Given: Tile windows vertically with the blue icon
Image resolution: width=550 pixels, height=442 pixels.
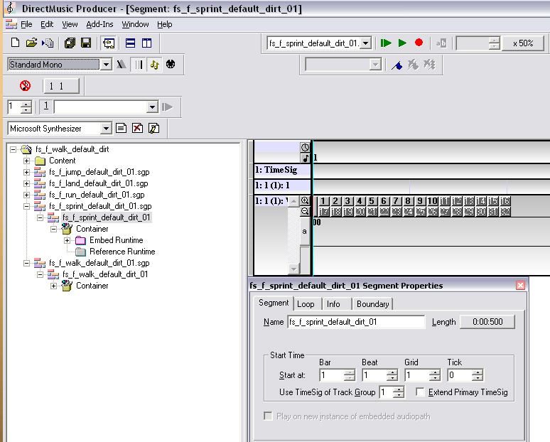Looking at the screenshot, I should pos(146,43).
